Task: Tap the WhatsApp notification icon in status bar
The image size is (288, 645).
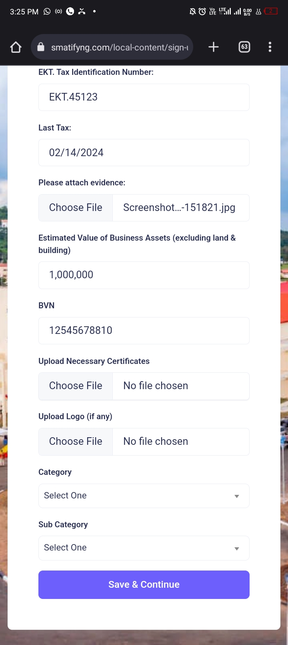Action: click(x=47, y=12)
